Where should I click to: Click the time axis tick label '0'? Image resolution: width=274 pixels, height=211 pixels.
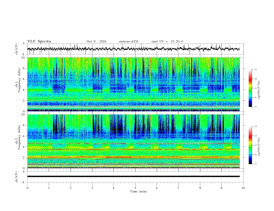point(27,188)
